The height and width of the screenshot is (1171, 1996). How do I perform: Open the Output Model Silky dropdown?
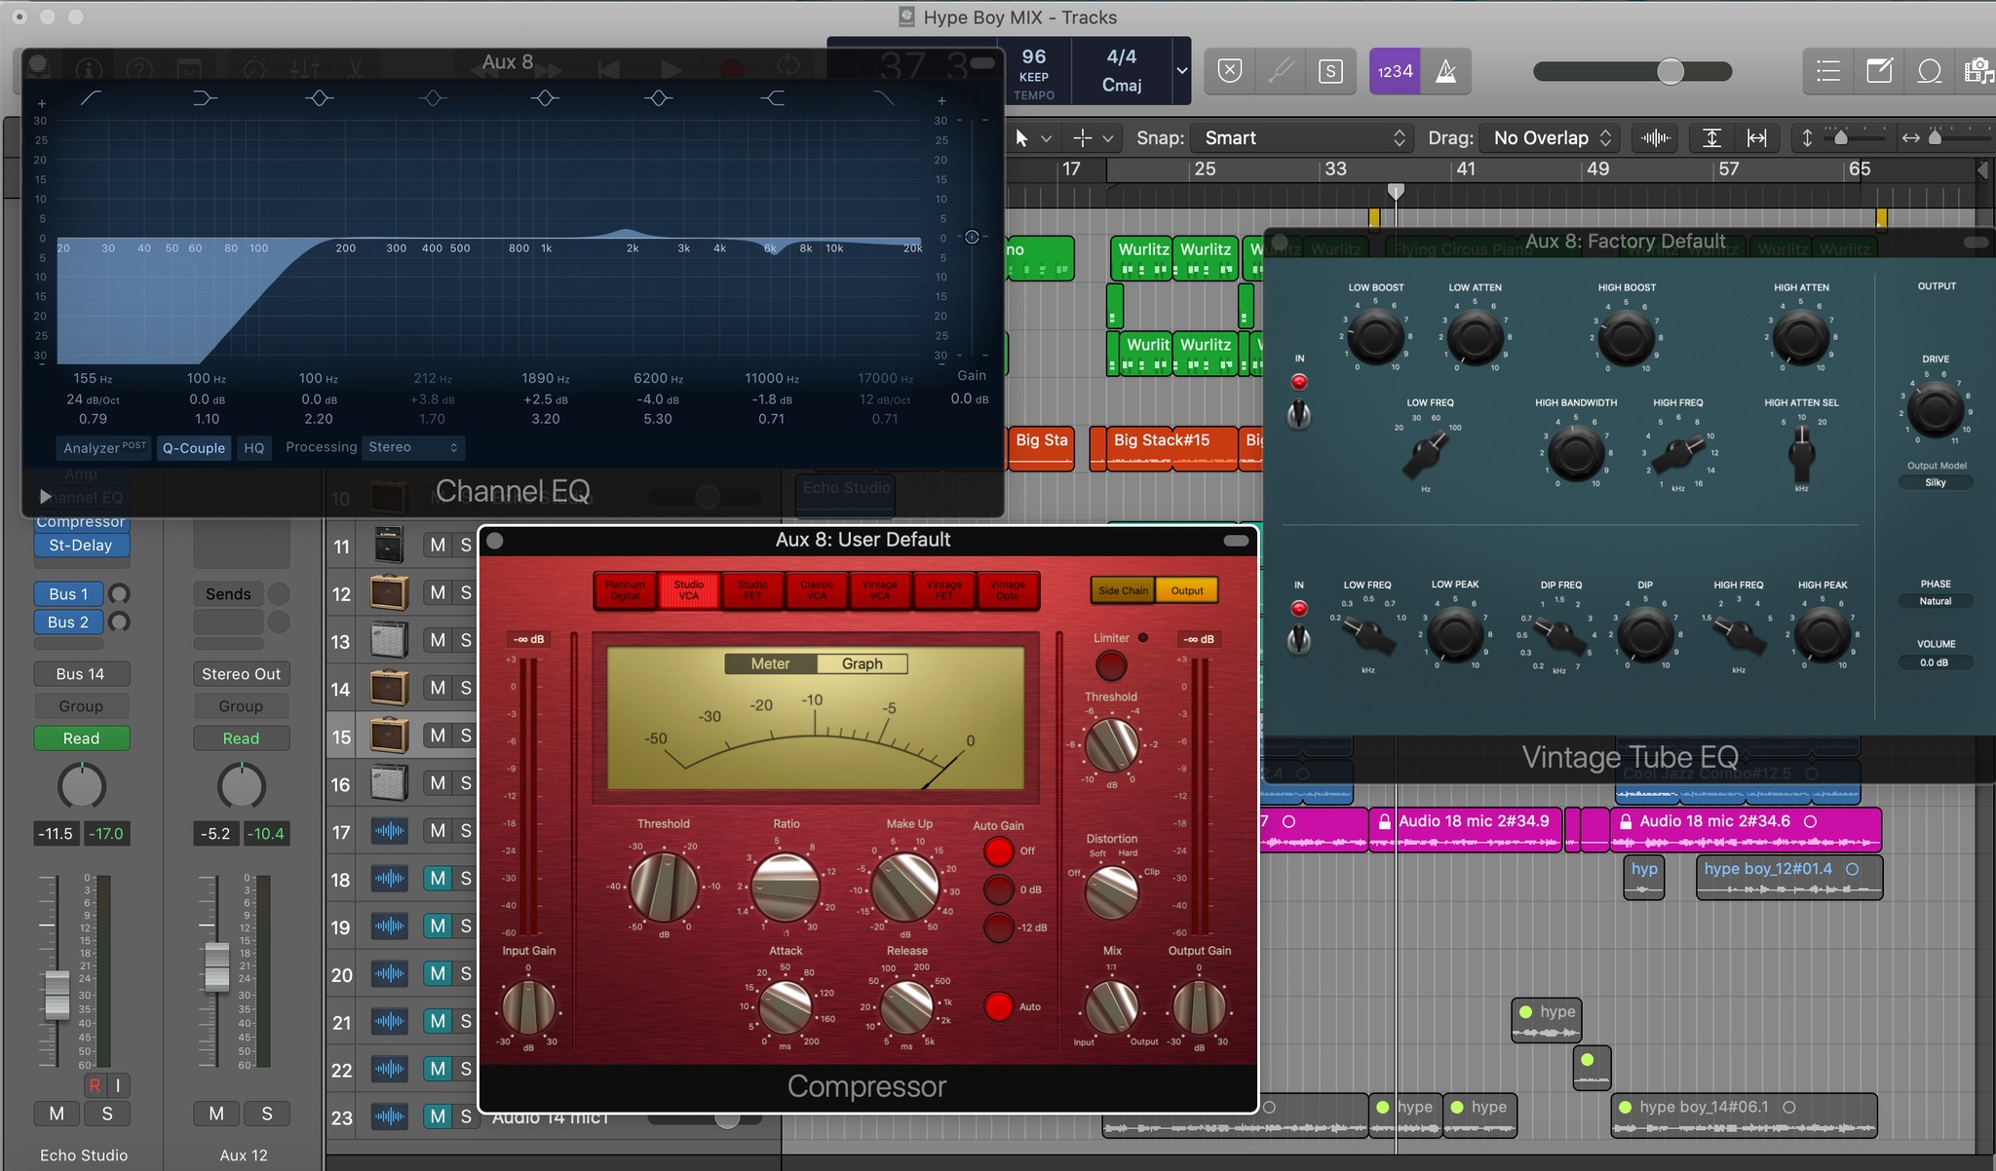(x=1936, y=482)
